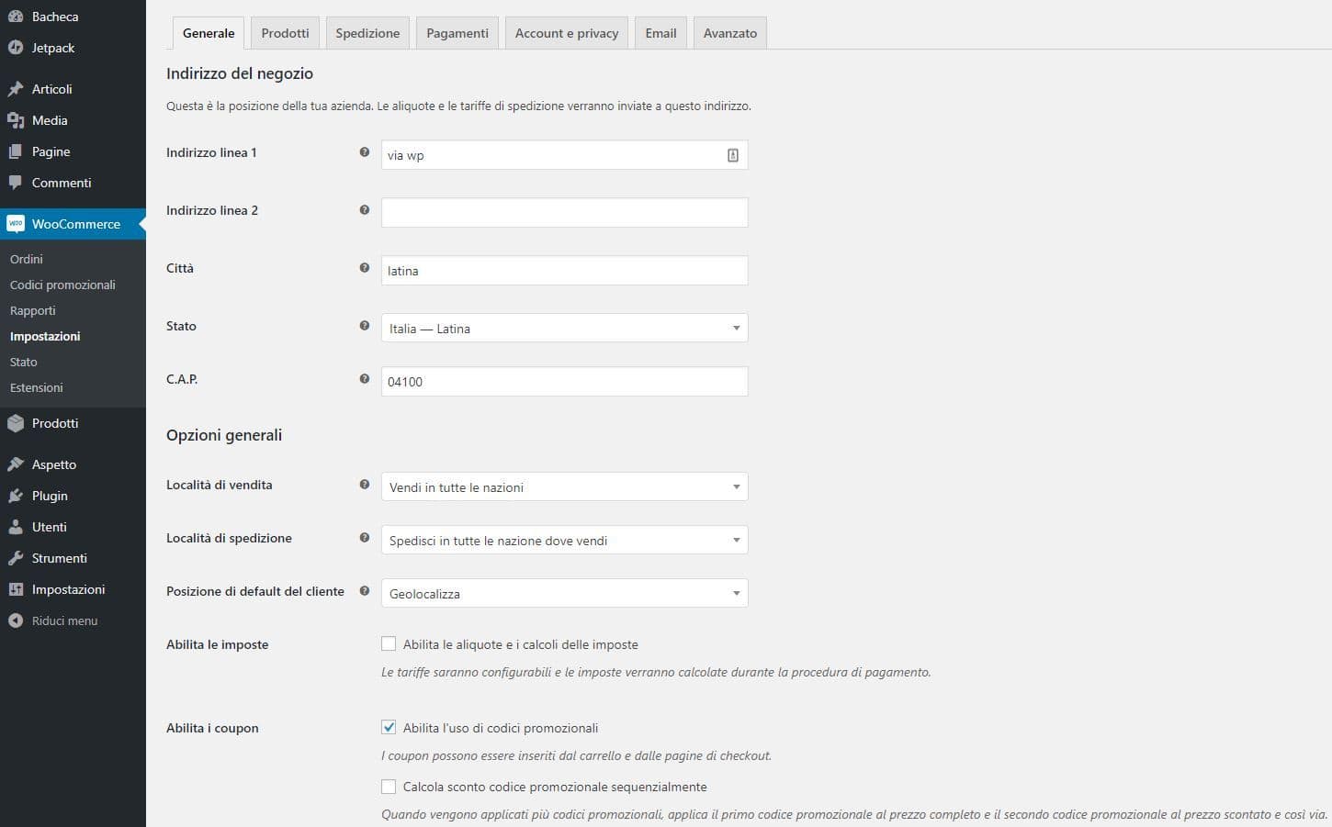The height and width of the screenshot is (827, 1332).
Task: Open the Stato dropdown showing Italia — Latina
Action: click(x=564, y=329)
